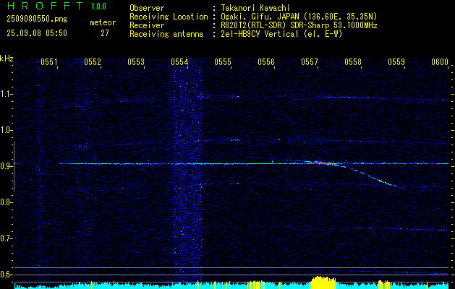Click the date stamp 25.09.08 05:50

pyautogui.click(x=37, y=33)
